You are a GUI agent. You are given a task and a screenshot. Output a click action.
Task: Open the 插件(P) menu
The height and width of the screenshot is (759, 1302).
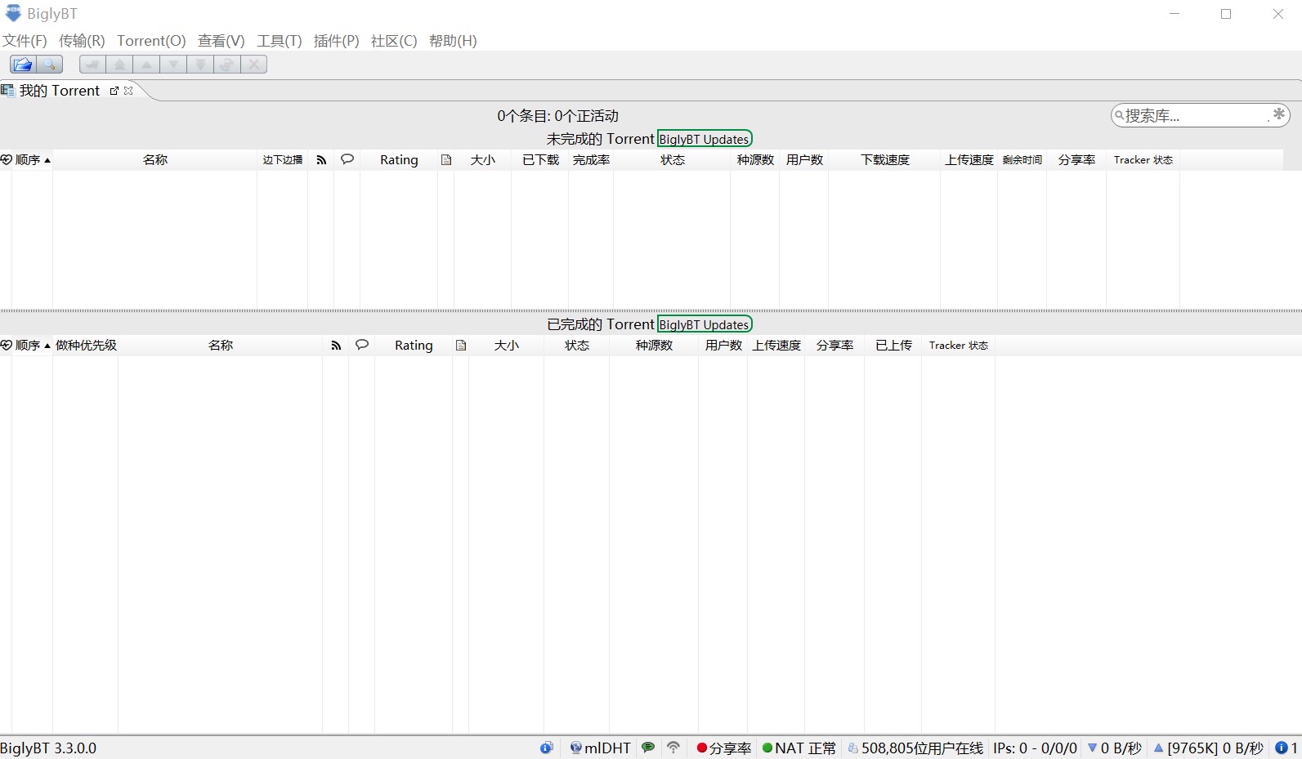click(x=337, y=41)
